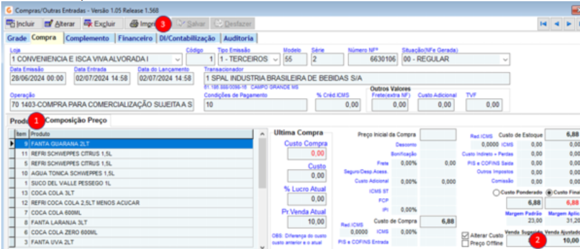Open the Auditoria tab

[238, 38]
